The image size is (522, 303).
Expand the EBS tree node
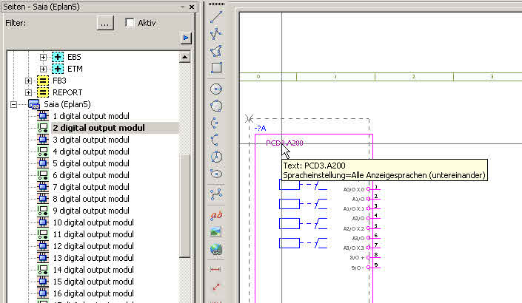coord(43,57)
